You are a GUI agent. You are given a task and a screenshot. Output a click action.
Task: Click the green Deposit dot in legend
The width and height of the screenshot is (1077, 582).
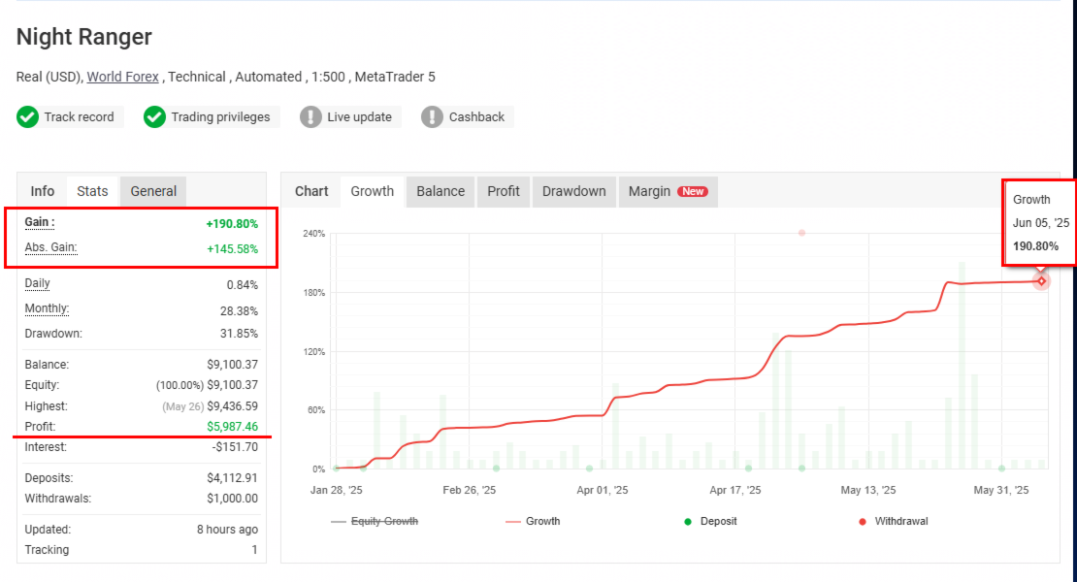point(688,522)
